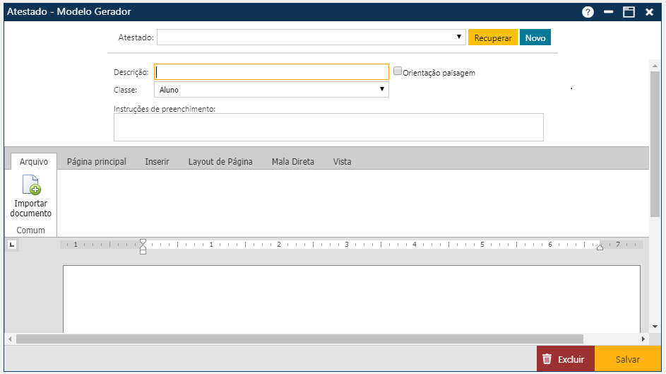Enable the Orientação paisagem checkbox
The width and height of the screenshot is (666, 374).
tap(398, 71)
